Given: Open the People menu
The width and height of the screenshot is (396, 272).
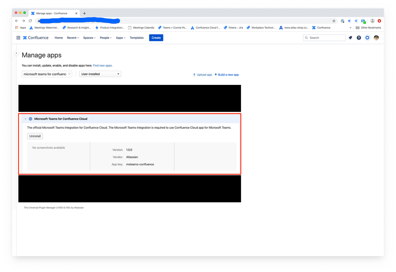Looking at the screenshot, I should point(105,38).
